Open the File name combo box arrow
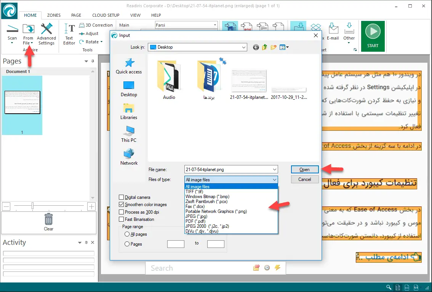 274,169
